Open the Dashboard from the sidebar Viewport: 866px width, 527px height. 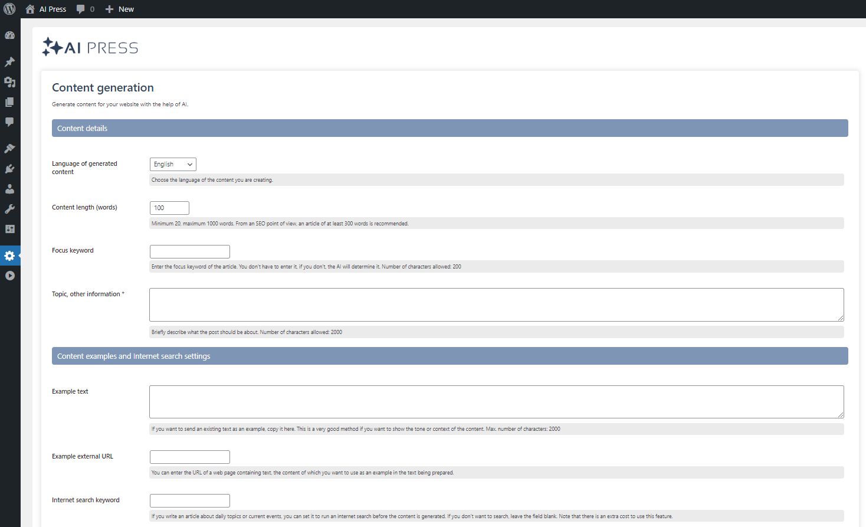[x=9, y=35]
